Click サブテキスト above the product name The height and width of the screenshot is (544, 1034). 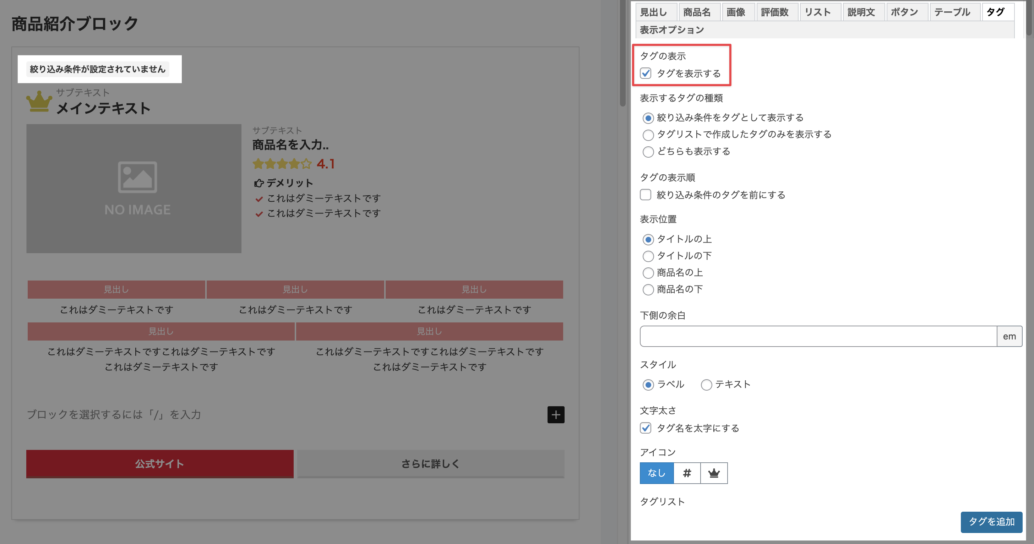coord(277,130)
